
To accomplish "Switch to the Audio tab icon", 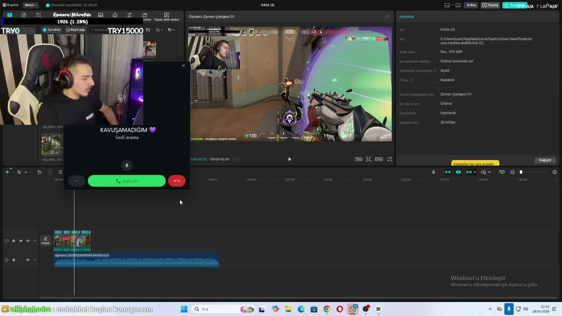I will click(24, 15).
